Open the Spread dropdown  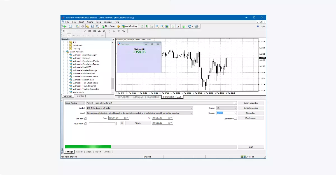226,113
